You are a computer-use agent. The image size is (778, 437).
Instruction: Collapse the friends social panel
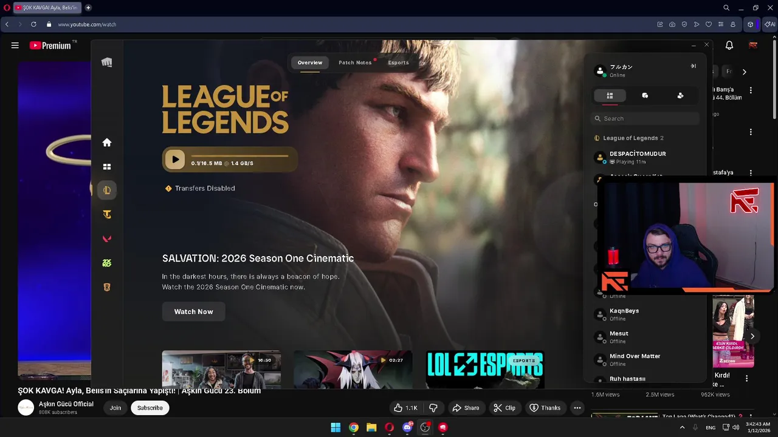(x=693, y=66)
